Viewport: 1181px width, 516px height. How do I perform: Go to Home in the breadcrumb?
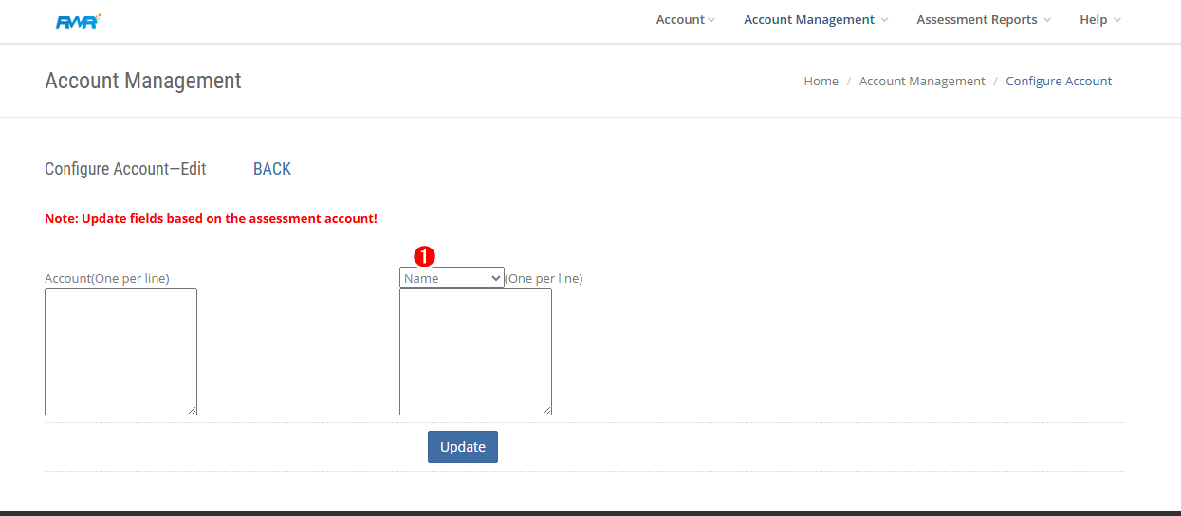click(x=821, y=82)
